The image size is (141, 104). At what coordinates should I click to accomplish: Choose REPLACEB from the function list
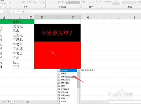68,95
